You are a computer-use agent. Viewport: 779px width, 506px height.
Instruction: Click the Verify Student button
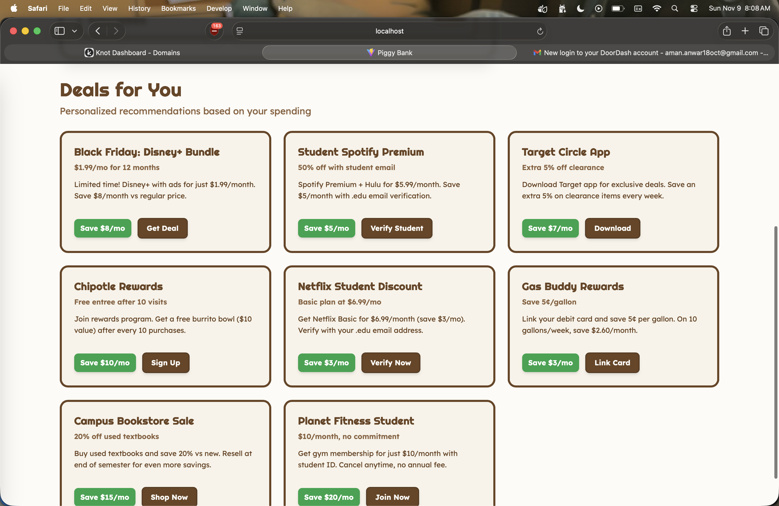pos(396,228)
